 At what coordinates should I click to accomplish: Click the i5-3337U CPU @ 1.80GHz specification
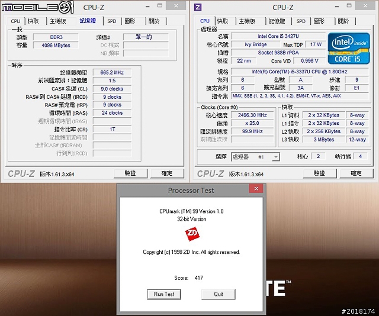tap(300, 72)
